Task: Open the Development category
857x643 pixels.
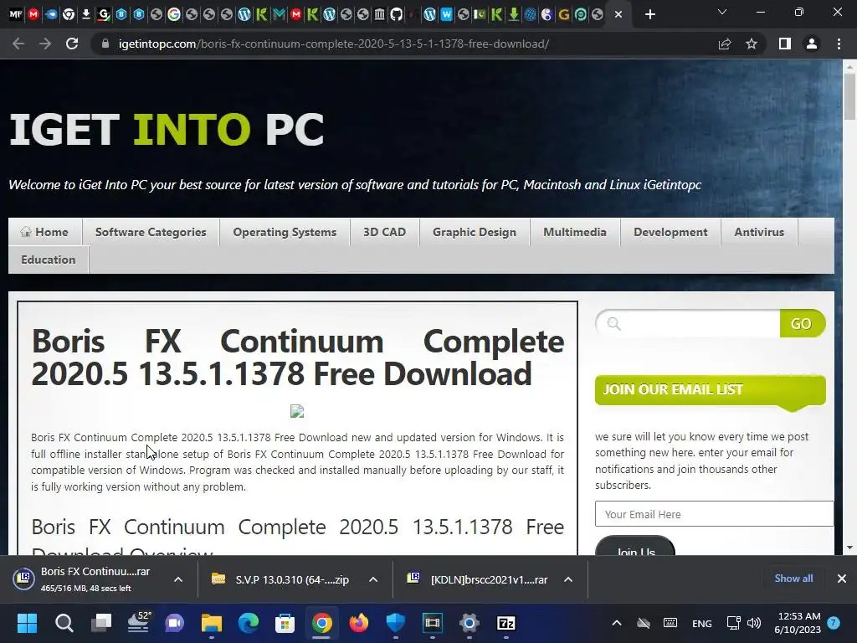Action: 670,232
